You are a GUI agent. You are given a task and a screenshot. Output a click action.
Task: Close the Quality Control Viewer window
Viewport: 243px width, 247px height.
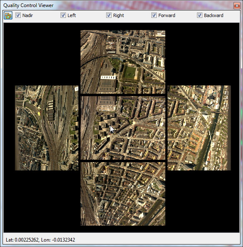click(x=237, y=6)
